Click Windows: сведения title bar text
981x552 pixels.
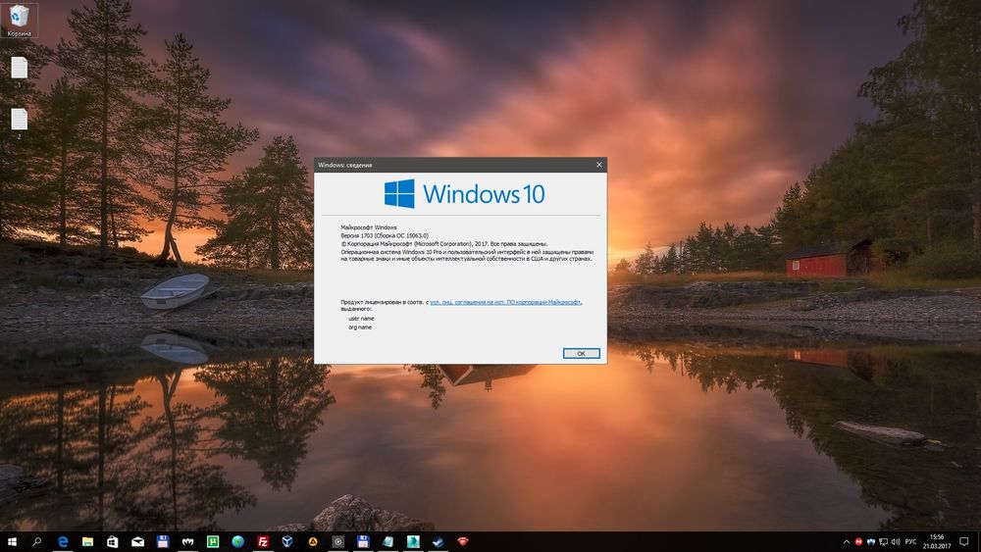344,165
